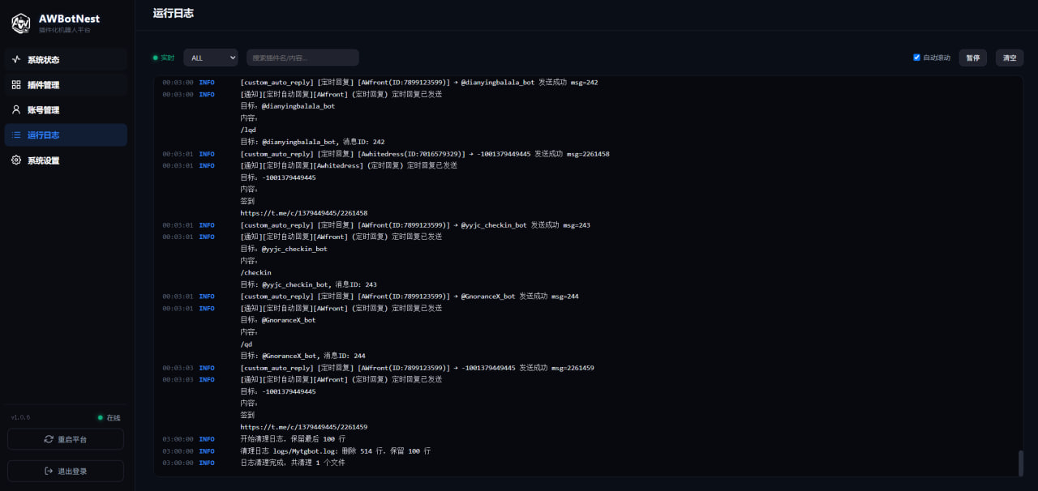Image resolution: width=1038 pixels, height=491 pixels.
Task: Click the green realtime indicator dot
Action: 155,58
